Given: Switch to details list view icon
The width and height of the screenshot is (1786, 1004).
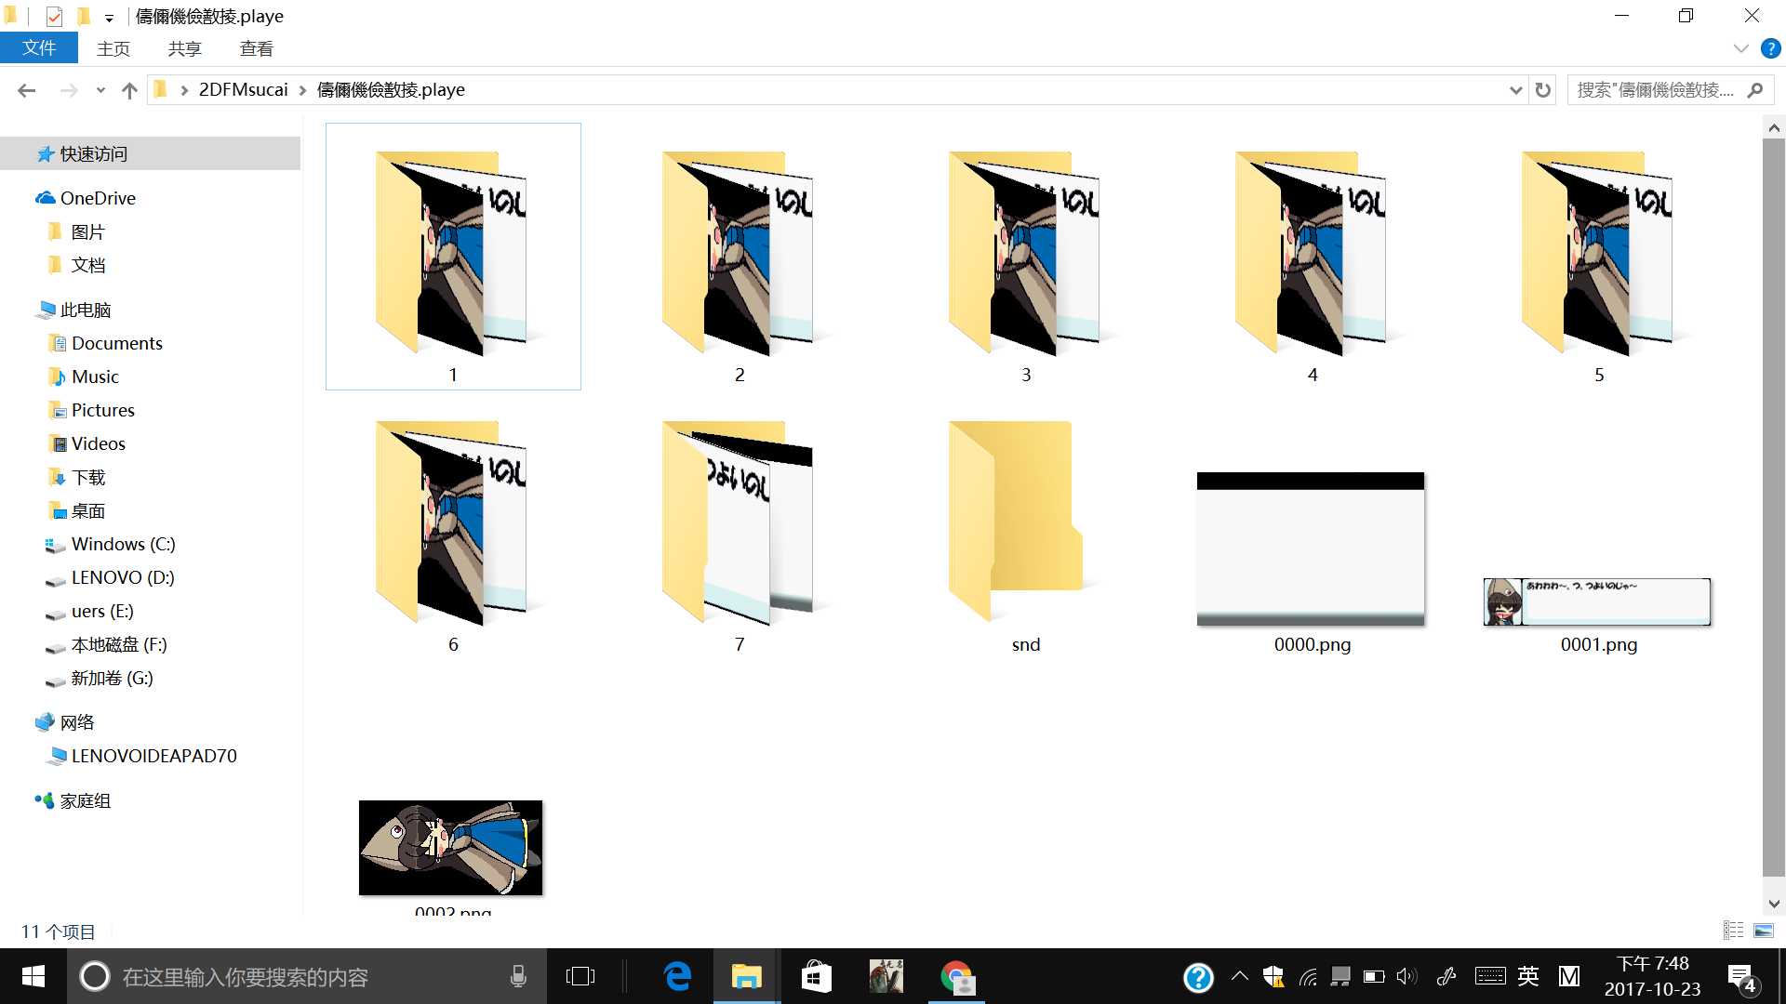Looking at the screenshot, I should pyautogui.click(x=1733, y=931).
